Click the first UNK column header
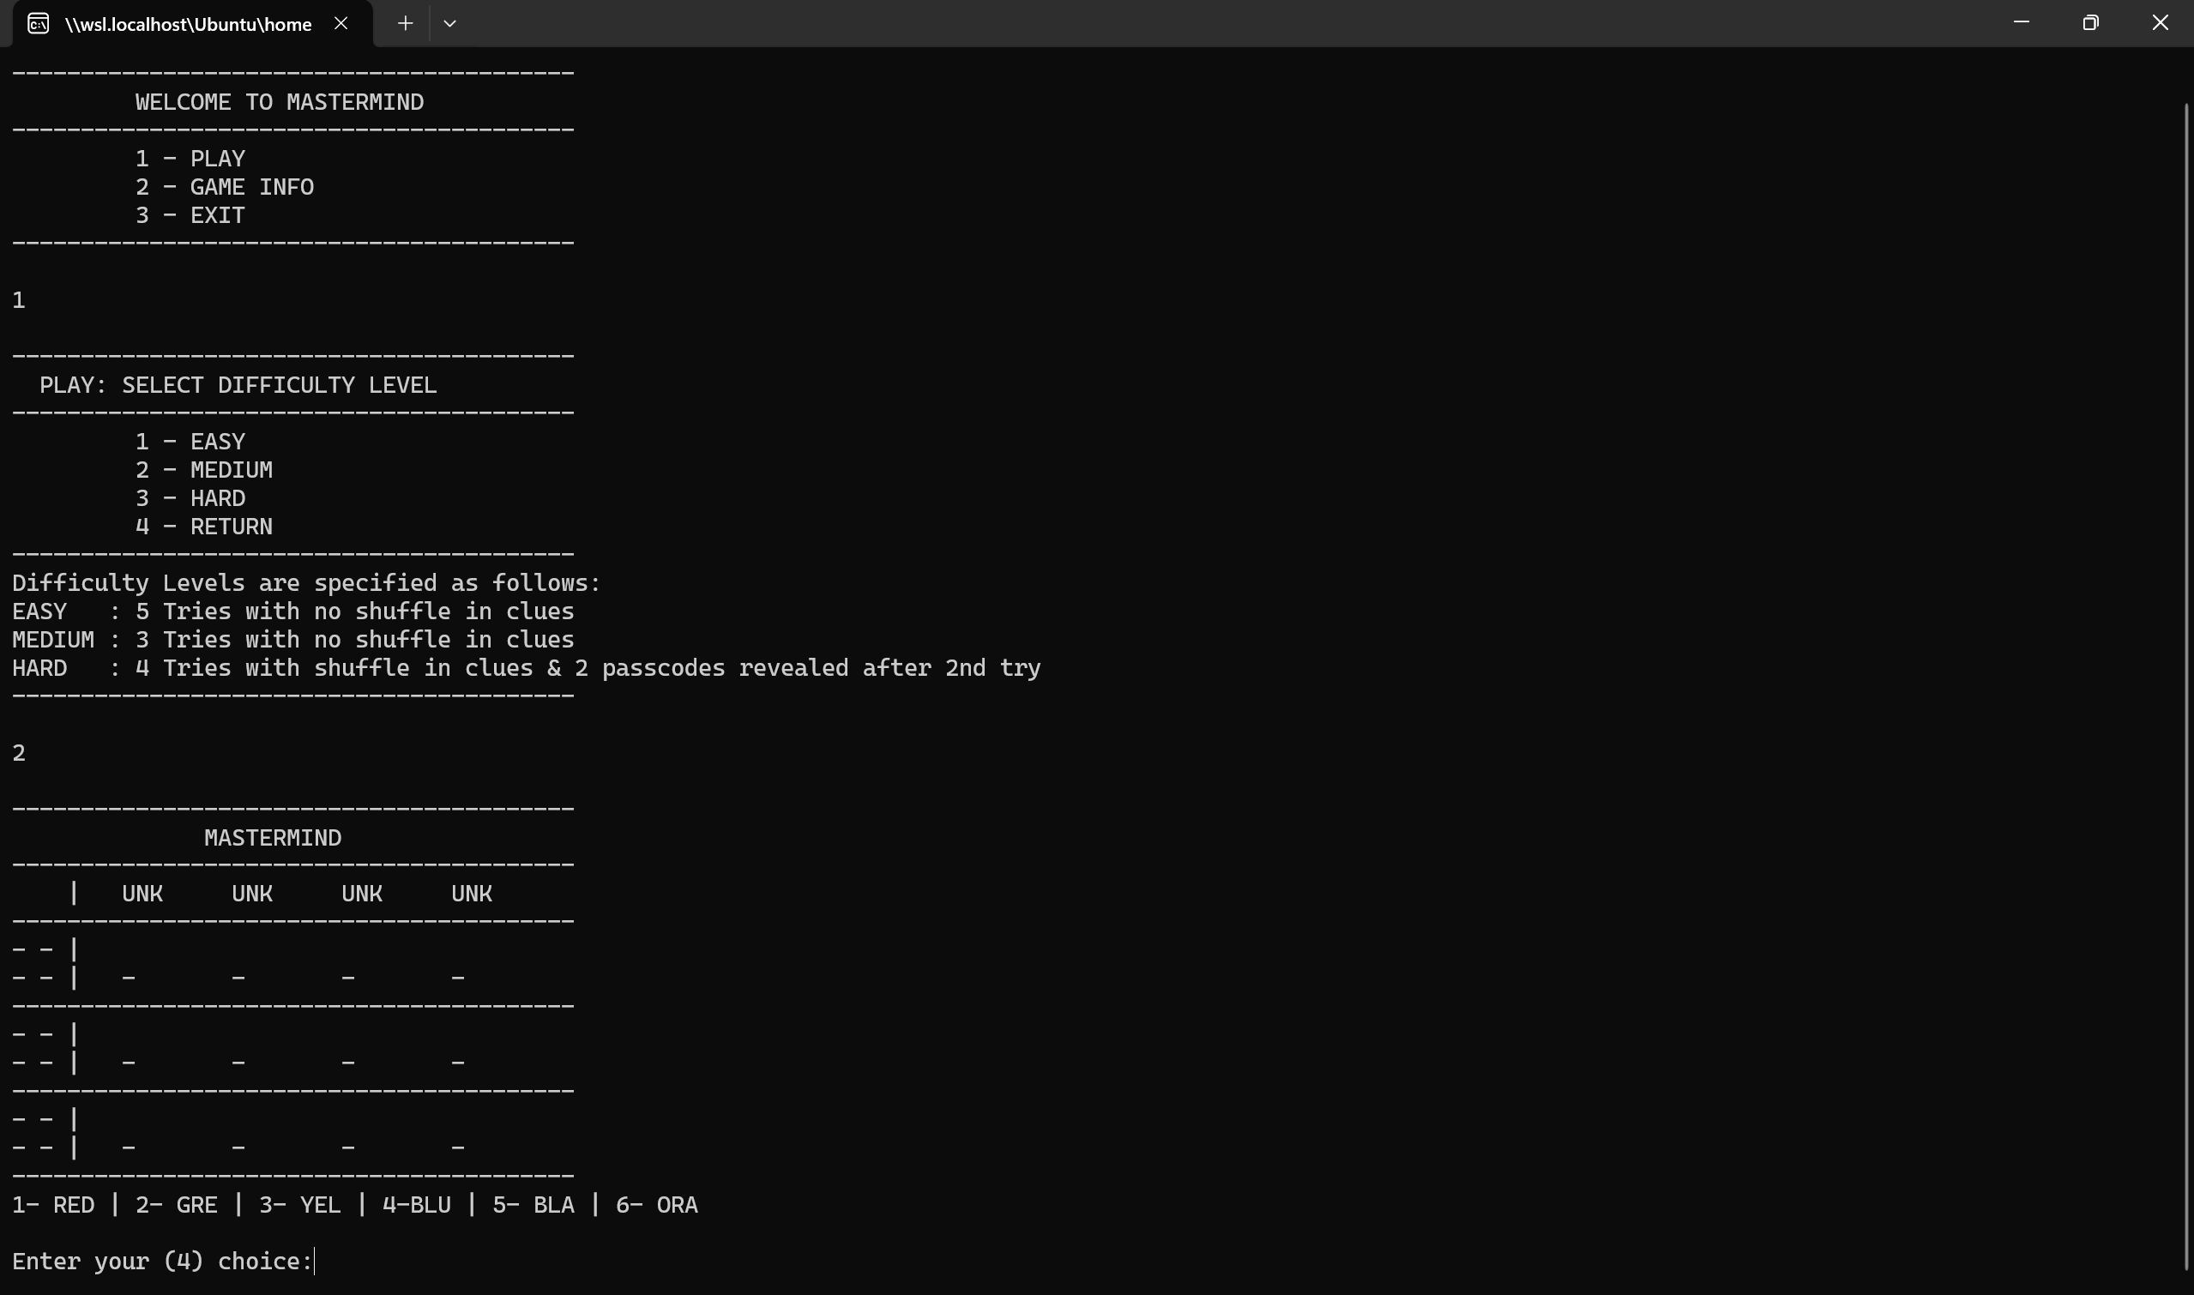 click(142, 893)
